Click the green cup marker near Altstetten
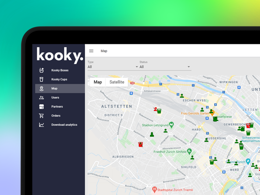260x195 pixels. point(159,111)
